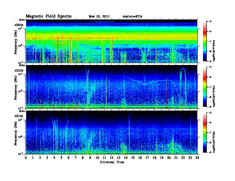235x181 pixels.
Task: Click the 10⁰ frequency tick of dH/dt panel
Action: [x=20, y=46]
